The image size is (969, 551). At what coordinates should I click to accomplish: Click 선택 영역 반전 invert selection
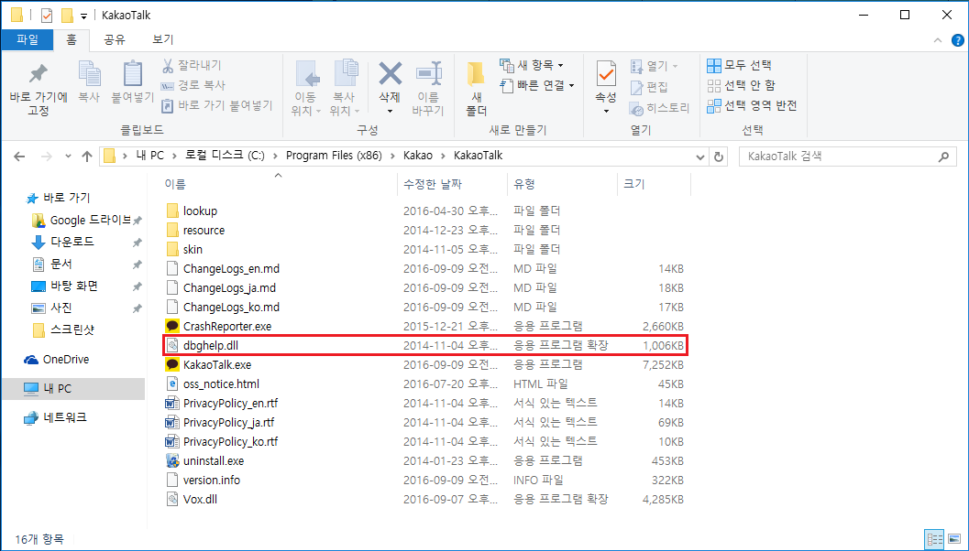pos(752,105)
